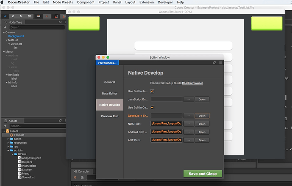Clear the console via clear icon

tap(75, 177)
